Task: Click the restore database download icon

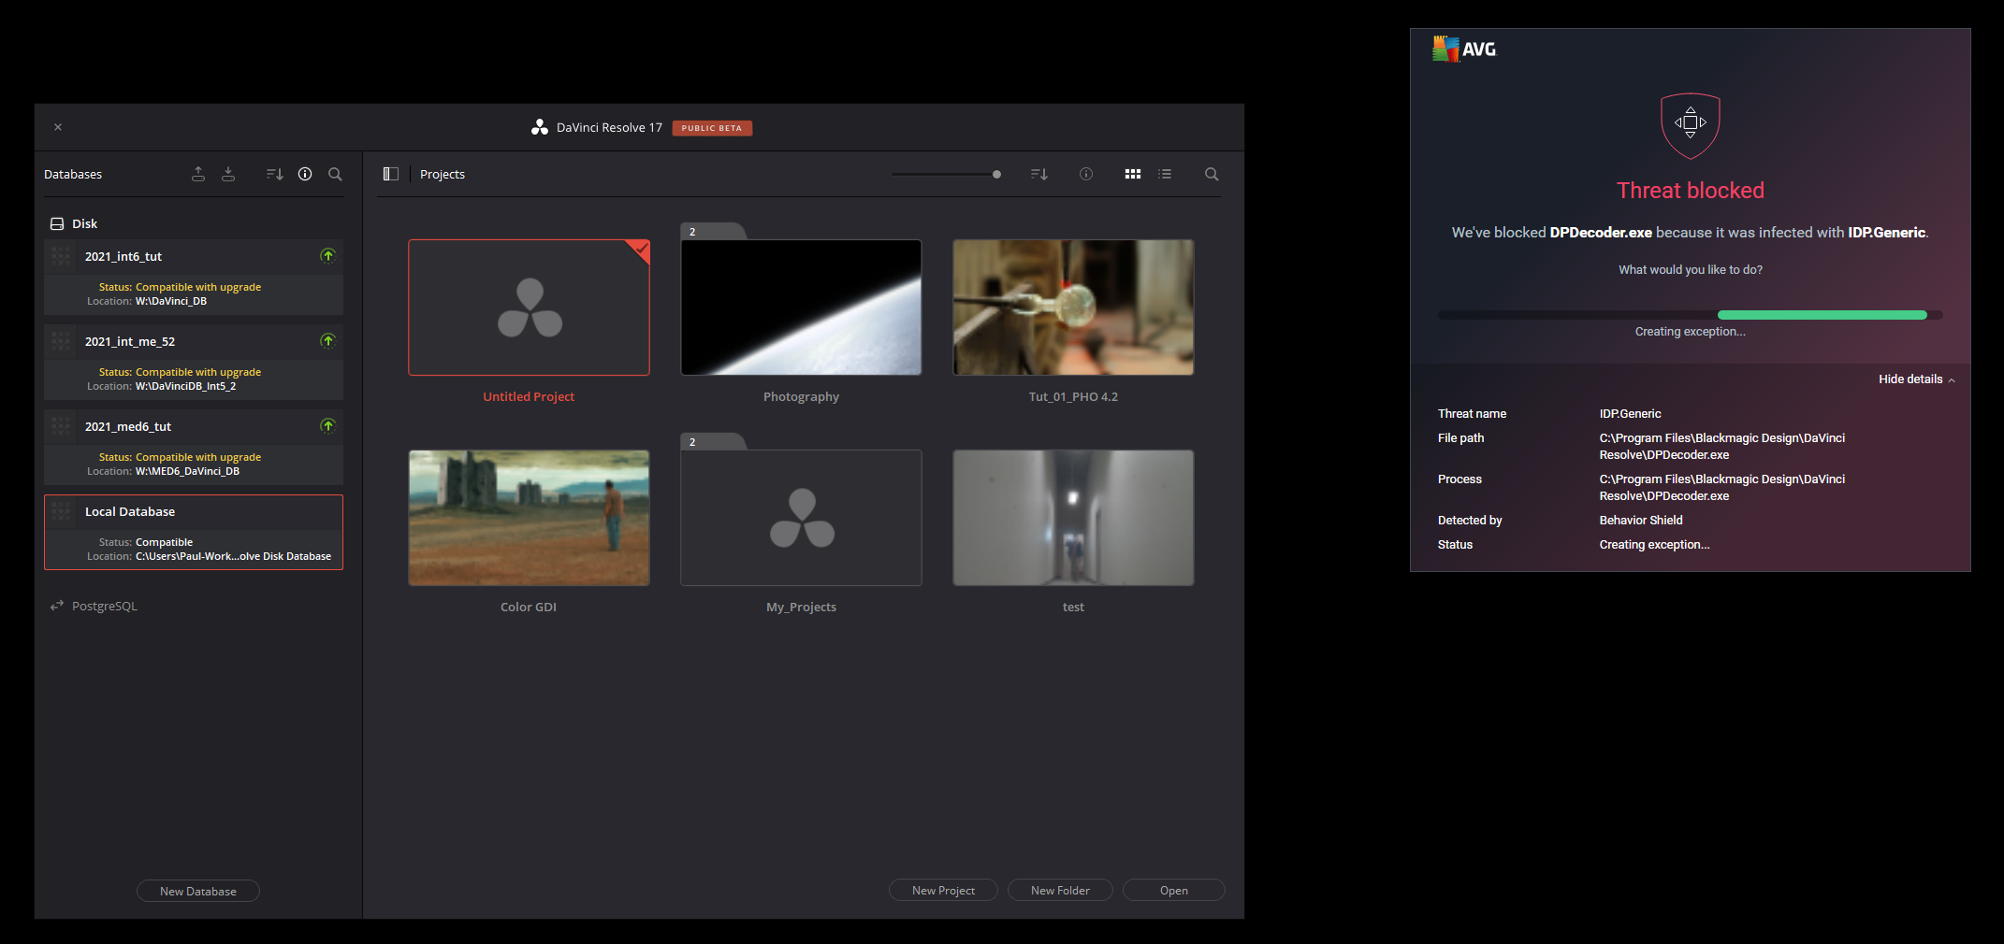Action: click(228, 174)
